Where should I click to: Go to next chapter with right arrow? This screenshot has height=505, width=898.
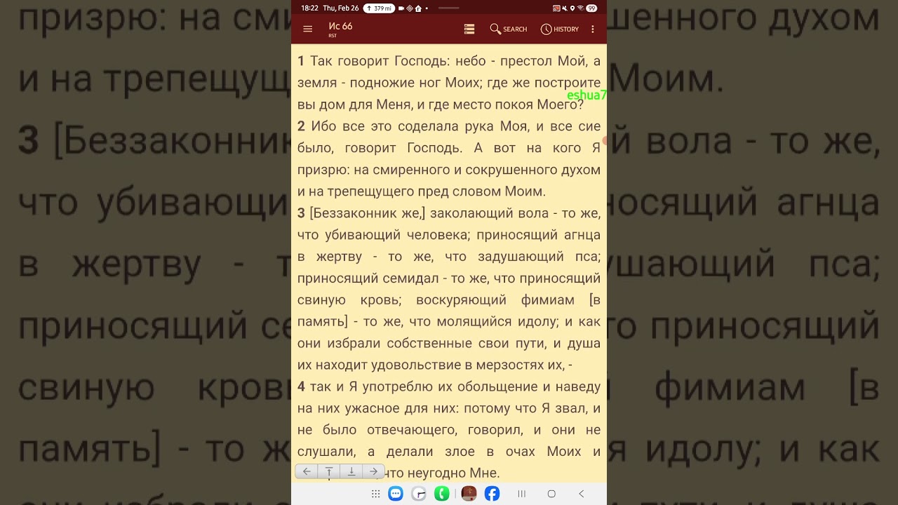coord(374,471)
